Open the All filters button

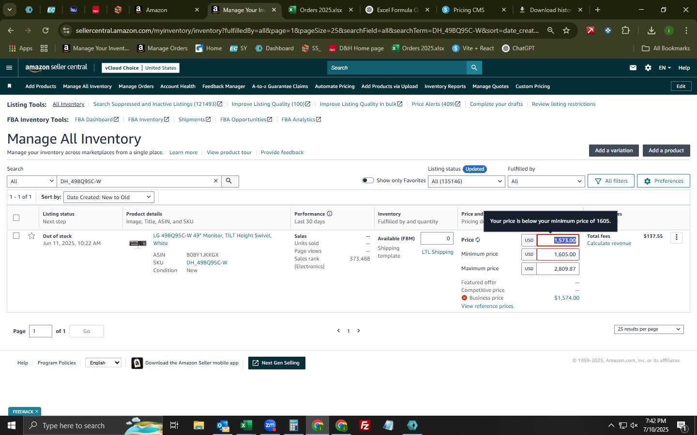pos(611,181)
